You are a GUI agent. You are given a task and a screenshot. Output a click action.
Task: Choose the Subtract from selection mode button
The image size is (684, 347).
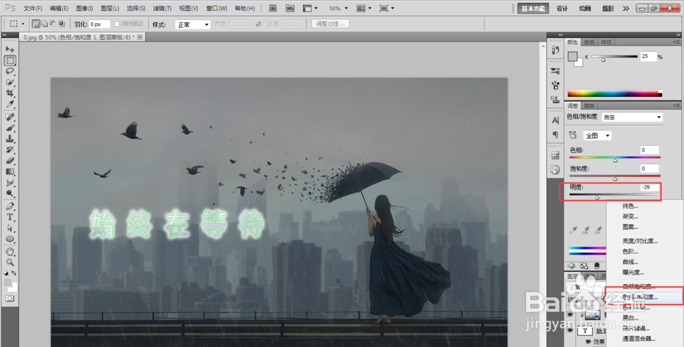click(x=53, y=24)
